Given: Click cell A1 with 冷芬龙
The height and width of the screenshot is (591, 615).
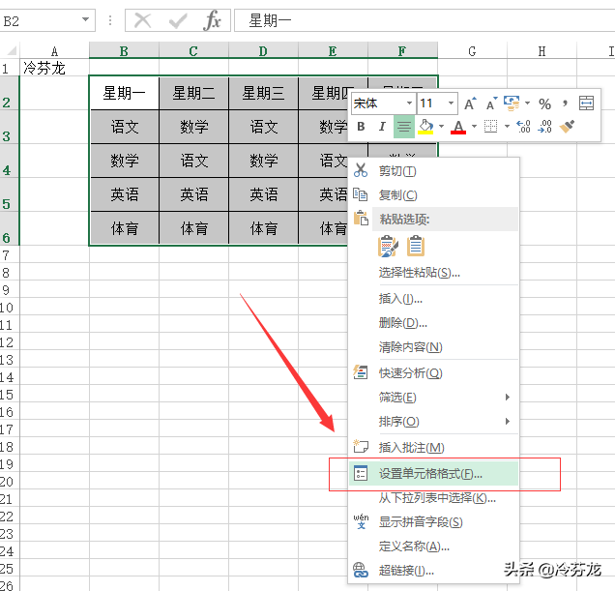Looking at the screenshot, I should 54,68.
